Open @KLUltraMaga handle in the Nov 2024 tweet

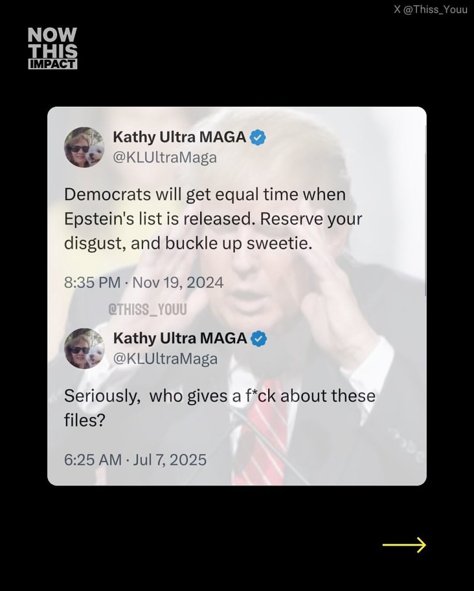click(164, 157)
